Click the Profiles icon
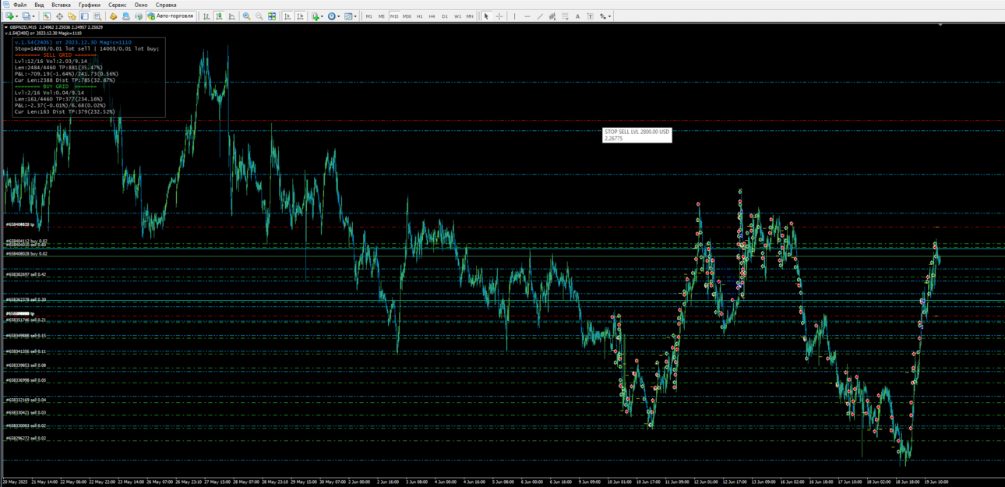The width and height of the screenshot is (1005, 487). pyautogui.click(x=26, y=16)
